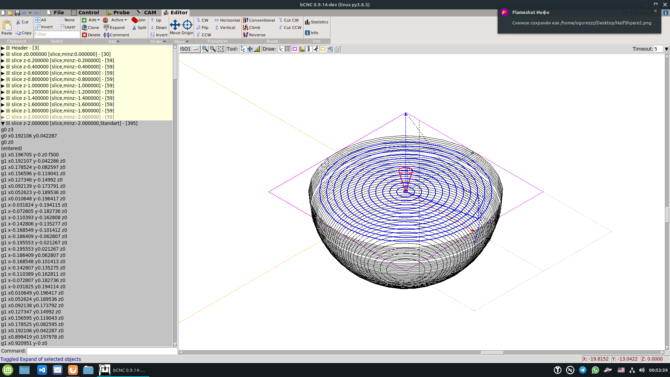
Task: Click the Origin crosshair icon
Action: [x=187, y=25]
